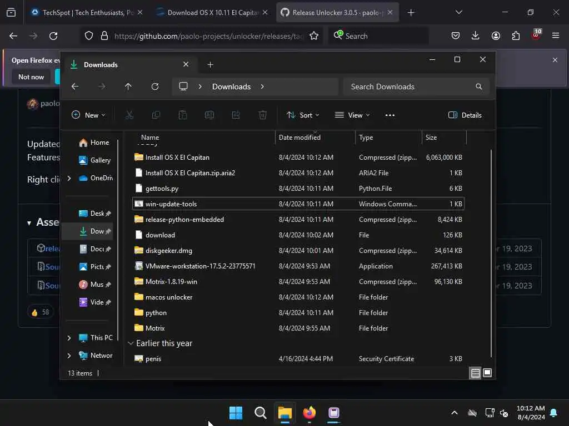Sort by Date modified column header

point(300,138)
